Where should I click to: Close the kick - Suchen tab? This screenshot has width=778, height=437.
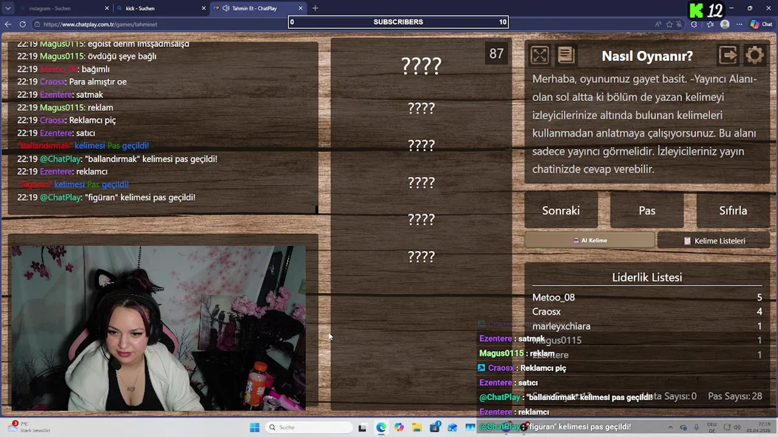click(x=204, y=8)
